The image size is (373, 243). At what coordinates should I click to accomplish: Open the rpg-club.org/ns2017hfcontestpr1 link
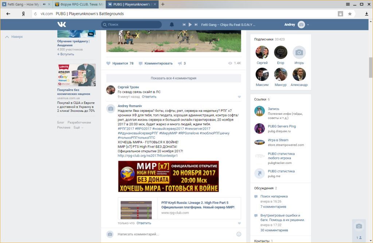pyautogui.click(x=148, y=156)
